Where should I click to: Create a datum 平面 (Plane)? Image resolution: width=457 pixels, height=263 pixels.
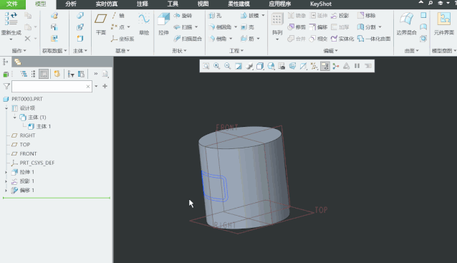pos(100,24)
